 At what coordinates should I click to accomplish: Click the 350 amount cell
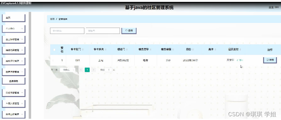(168, 60)
